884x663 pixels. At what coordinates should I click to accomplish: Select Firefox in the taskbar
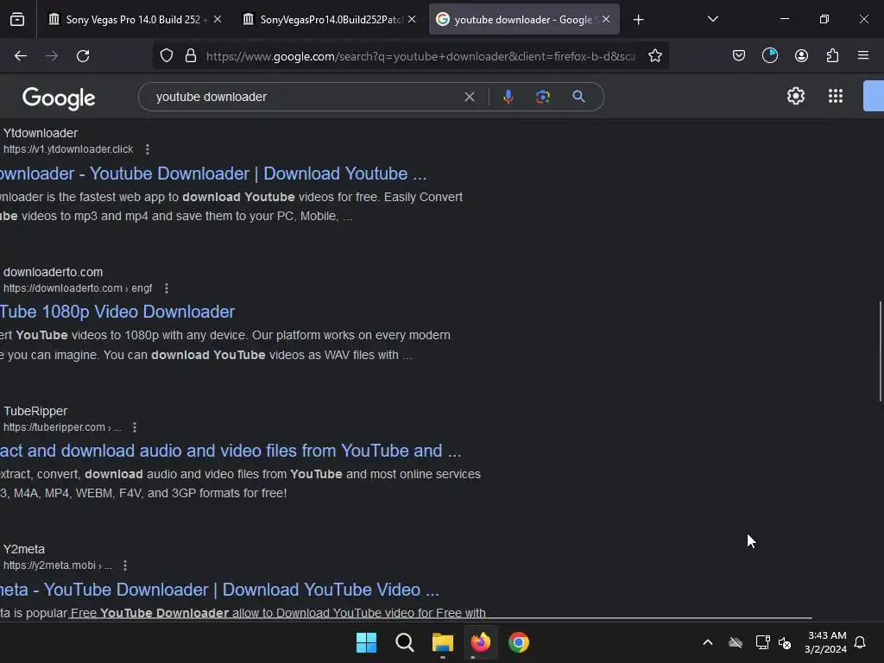coord(481,642)
